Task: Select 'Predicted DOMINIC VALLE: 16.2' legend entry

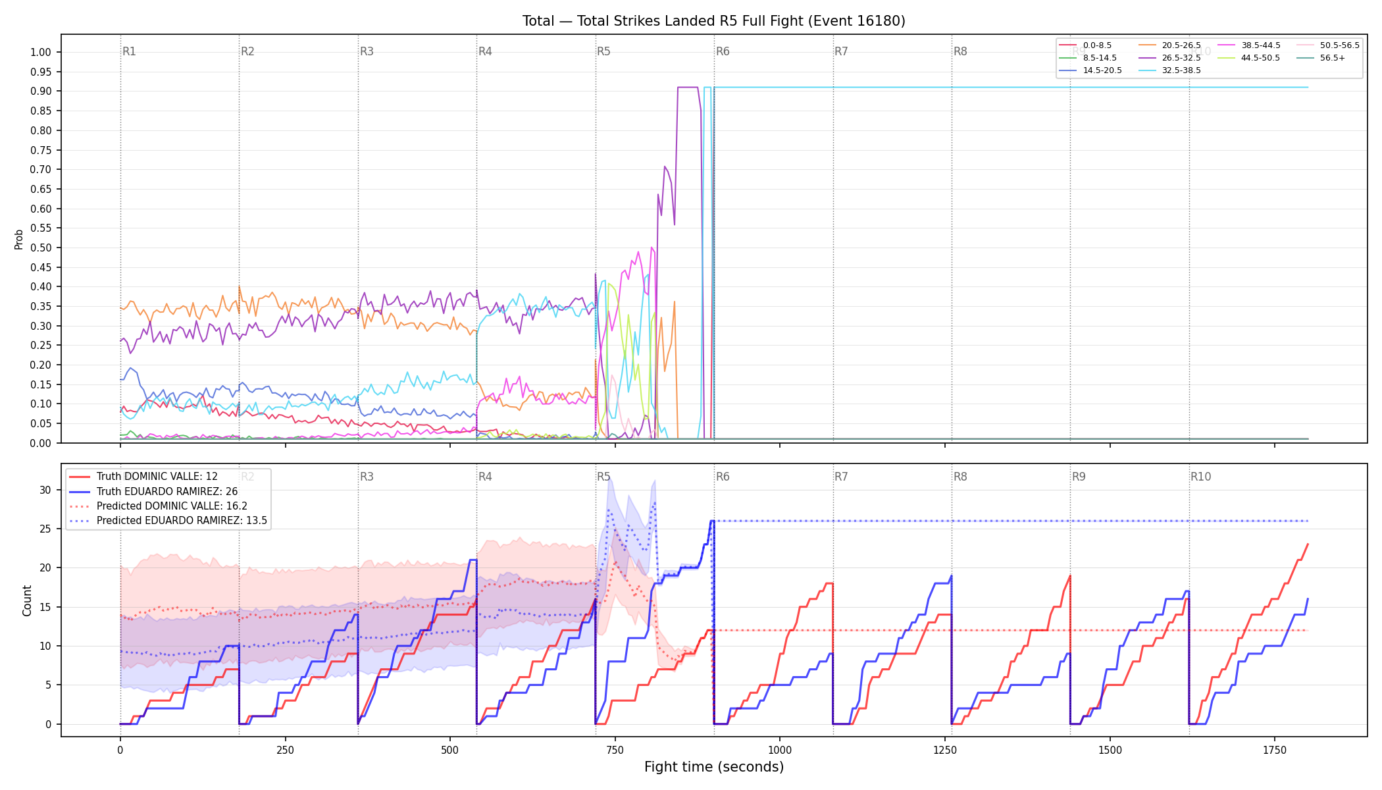Action: tap(158, 506)
